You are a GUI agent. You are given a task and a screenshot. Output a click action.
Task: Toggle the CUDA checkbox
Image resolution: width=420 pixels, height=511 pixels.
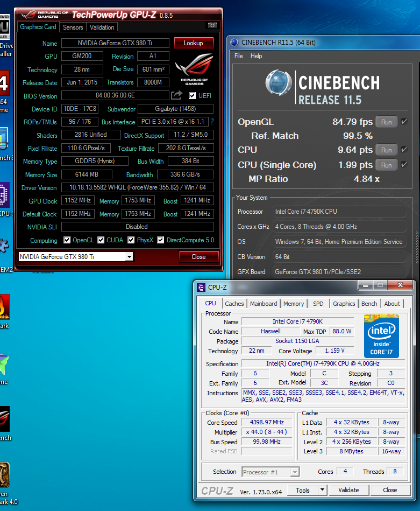pos(101,240)
